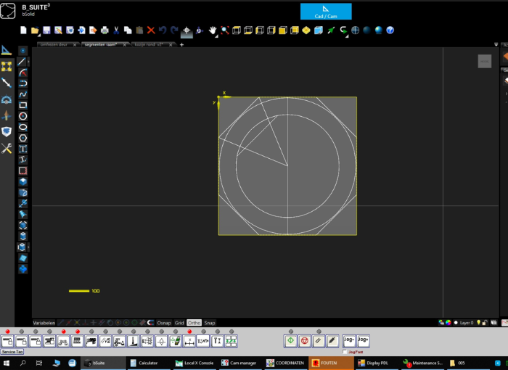Image resolution: width=508 pixels, height=370 pixels.
Task: Open the wrench and screwdriver tools panel
Action: pos(7,149)
